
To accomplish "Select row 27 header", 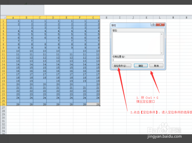I will [3, 107].
